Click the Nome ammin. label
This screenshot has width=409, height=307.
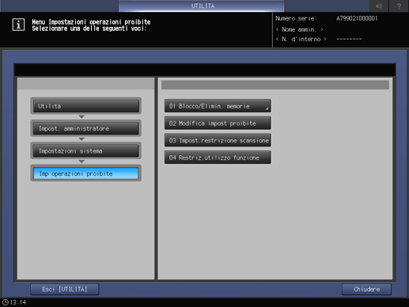pos(299,29)
